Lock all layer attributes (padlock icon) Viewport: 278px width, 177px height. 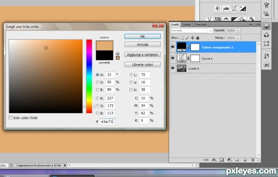tap(198, 38)
